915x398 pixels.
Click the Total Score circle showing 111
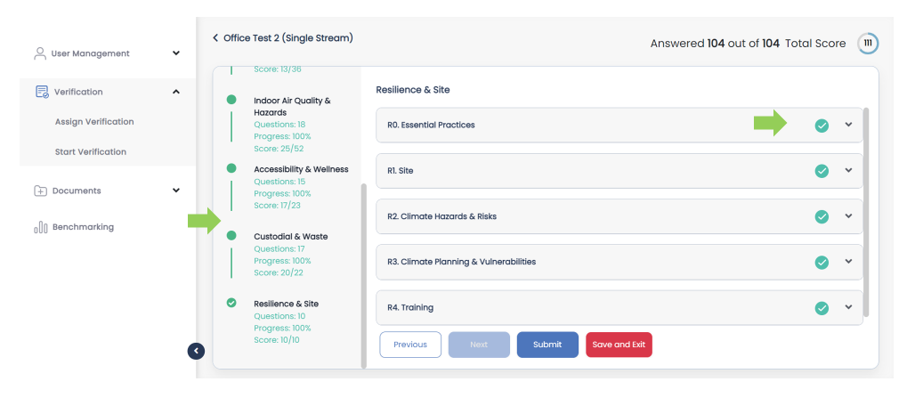point(868,44)
